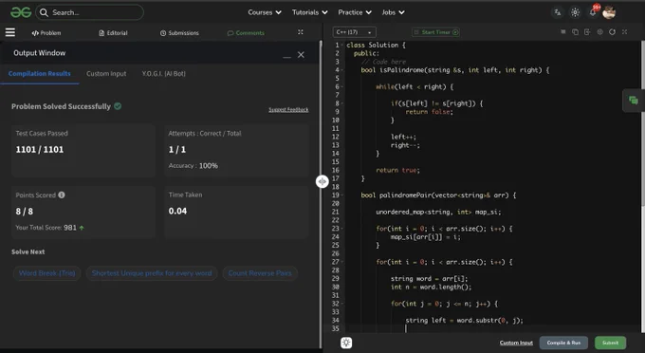Image resolution: width=645 pixels, height=353 pixels.
Task: Open the language translate icon
Action: pyautogui.click(x=558, y=12)
